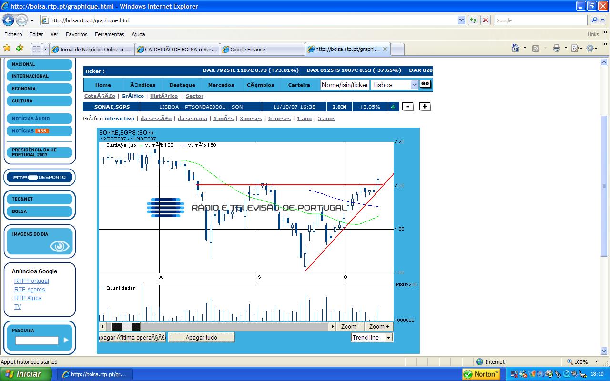Open the Favoritos menu
610x381 pixels.
coord(77,34)
